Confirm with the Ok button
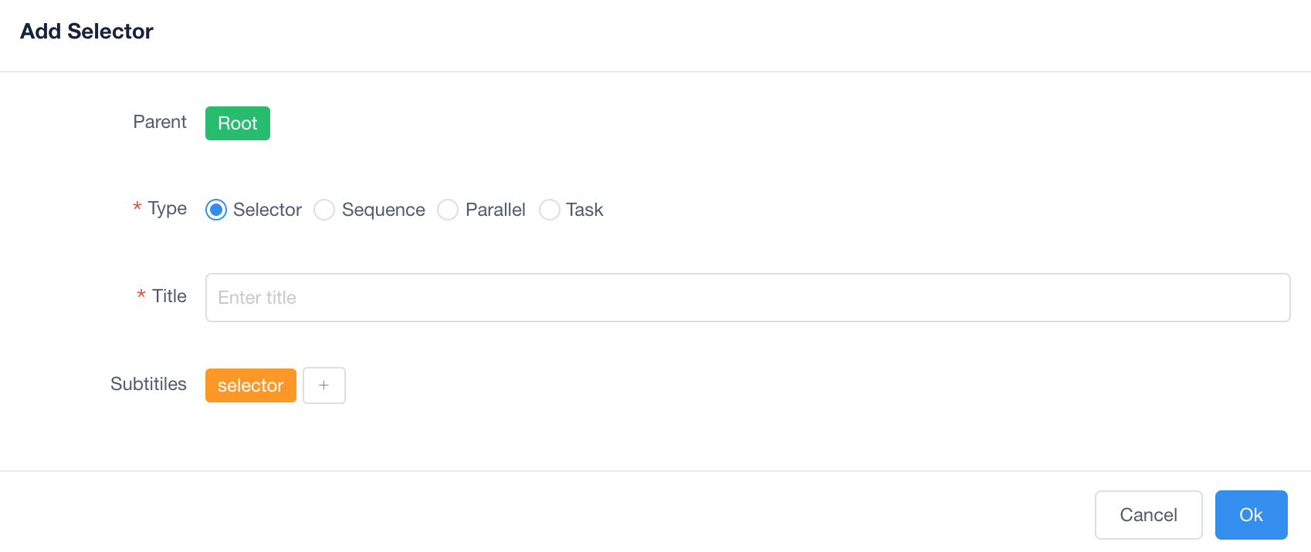This screenshot has width=1311, height=552. (1251, 515)
